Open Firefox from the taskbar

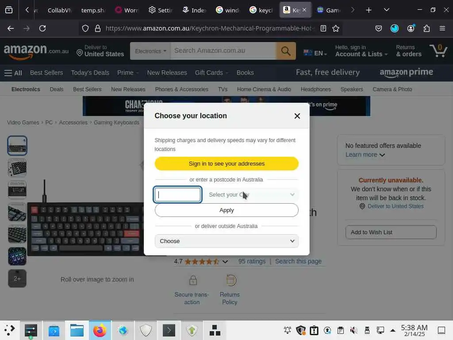click(x=100, y=330)
